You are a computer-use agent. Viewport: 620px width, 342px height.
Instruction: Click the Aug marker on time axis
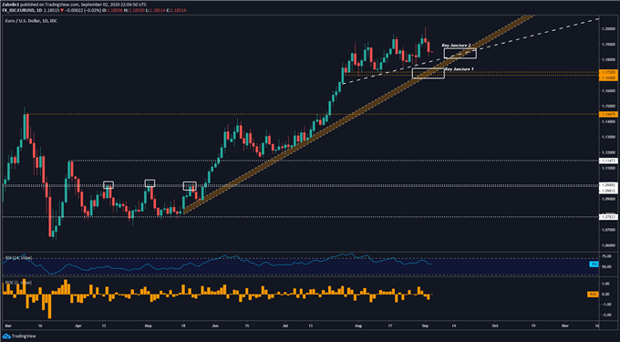[x=358, y=326]
